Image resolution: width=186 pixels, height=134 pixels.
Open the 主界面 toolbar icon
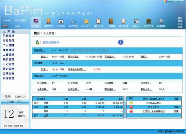coord(35,22)
